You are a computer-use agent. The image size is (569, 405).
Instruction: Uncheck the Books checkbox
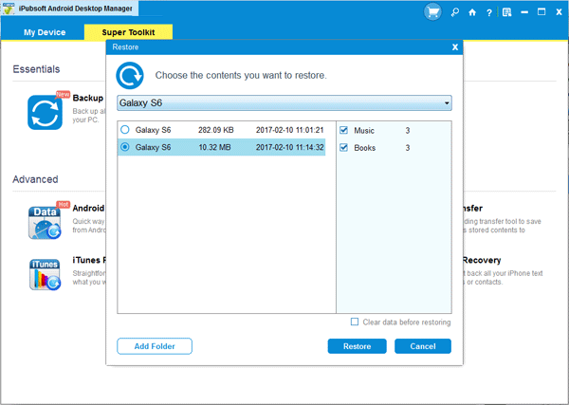[x=344, y=148]
